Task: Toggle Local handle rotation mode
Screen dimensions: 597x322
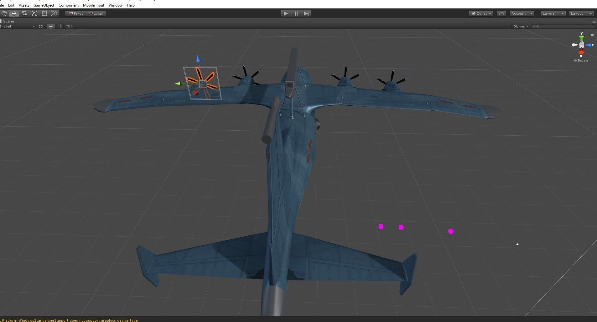Action: point(96,13)
